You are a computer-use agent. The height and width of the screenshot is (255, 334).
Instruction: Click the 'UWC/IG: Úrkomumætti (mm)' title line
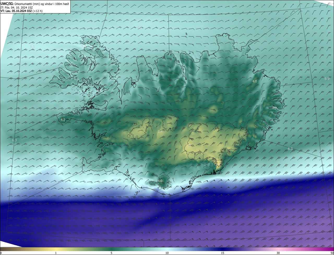[35, 4]
